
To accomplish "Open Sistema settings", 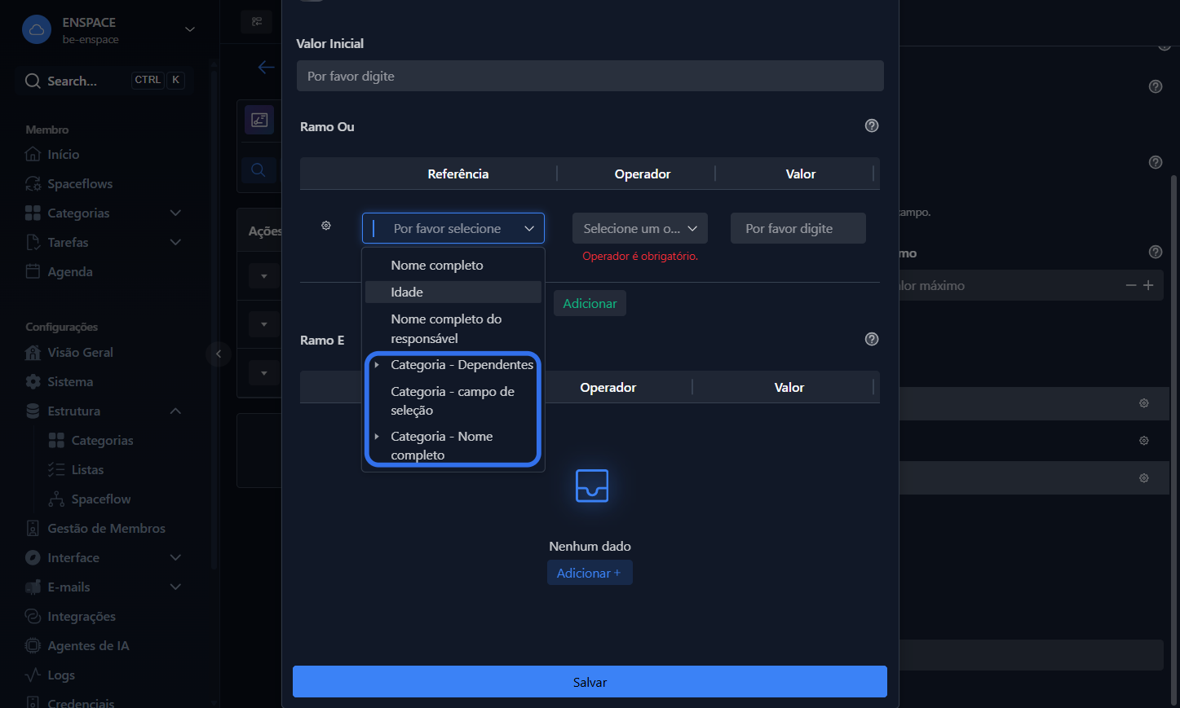I will [x=59, y=381].
